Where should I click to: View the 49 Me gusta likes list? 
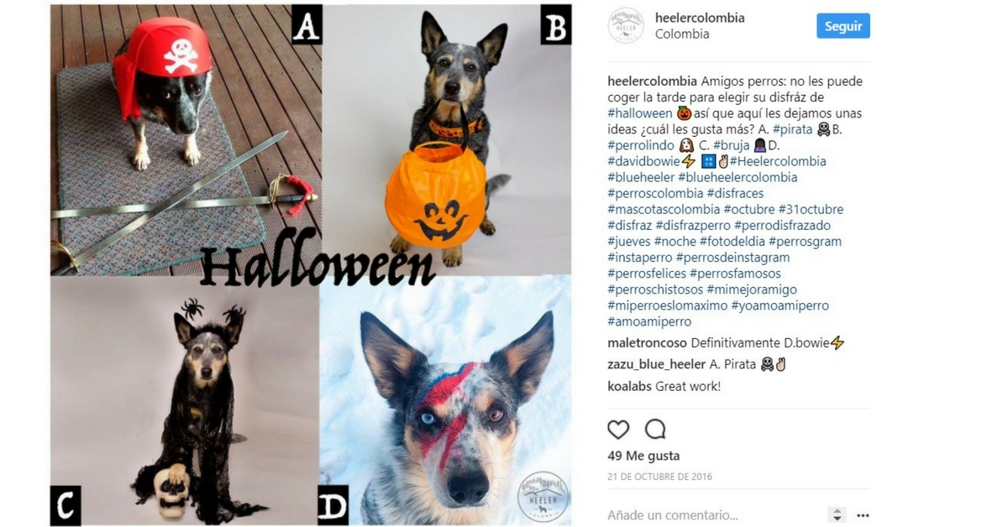[x=643, y=456]
